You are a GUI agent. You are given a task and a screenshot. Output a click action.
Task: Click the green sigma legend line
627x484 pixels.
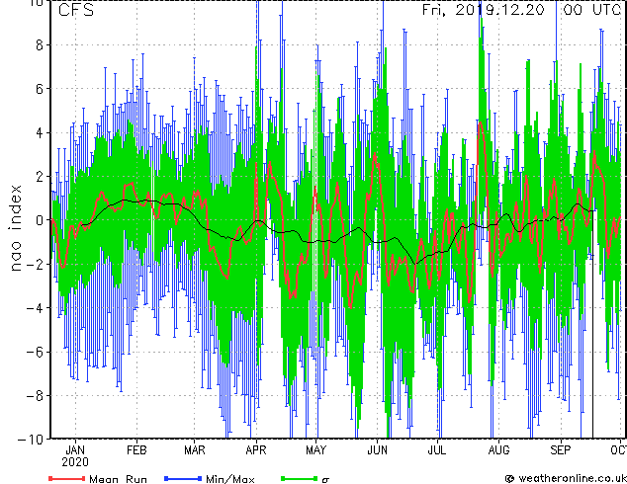tap(300, 478)
